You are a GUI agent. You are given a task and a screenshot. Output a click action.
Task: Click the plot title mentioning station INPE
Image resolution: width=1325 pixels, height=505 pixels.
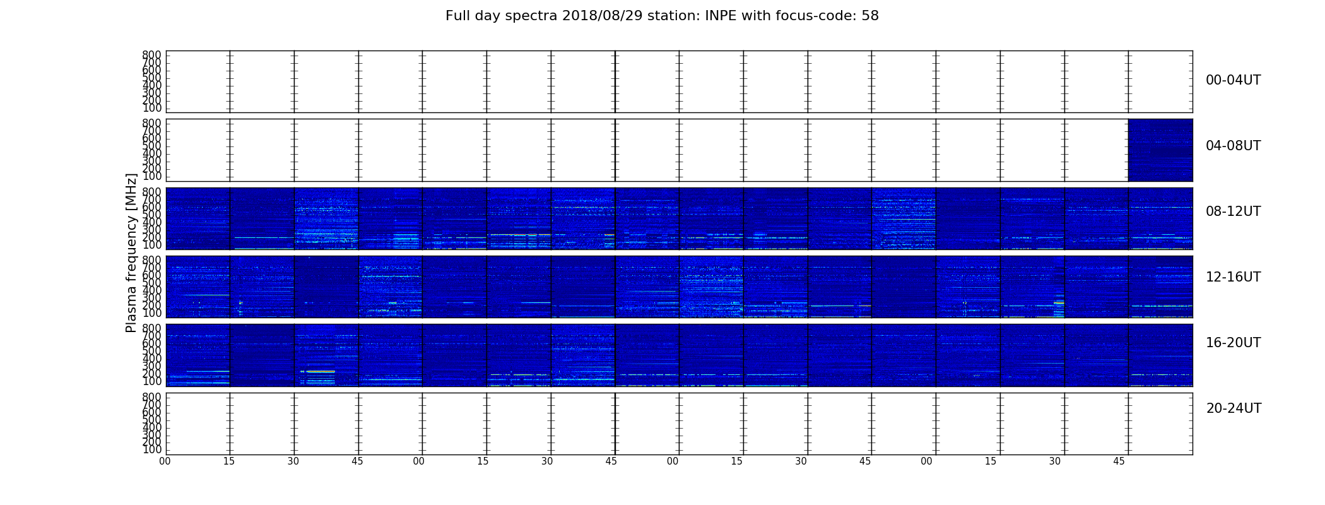(662, 16)
